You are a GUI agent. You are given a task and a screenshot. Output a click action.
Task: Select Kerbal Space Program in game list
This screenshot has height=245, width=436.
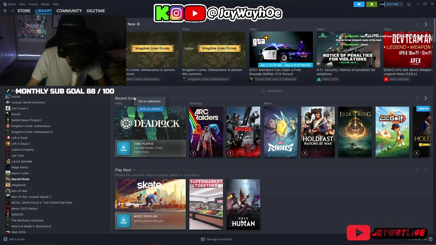[26, 120]
